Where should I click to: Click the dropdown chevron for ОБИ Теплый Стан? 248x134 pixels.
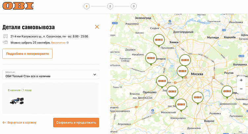pos(94,74)
